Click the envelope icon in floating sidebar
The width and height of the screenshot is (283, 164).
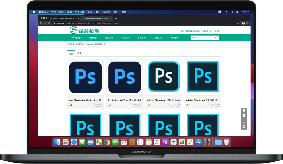244,127
